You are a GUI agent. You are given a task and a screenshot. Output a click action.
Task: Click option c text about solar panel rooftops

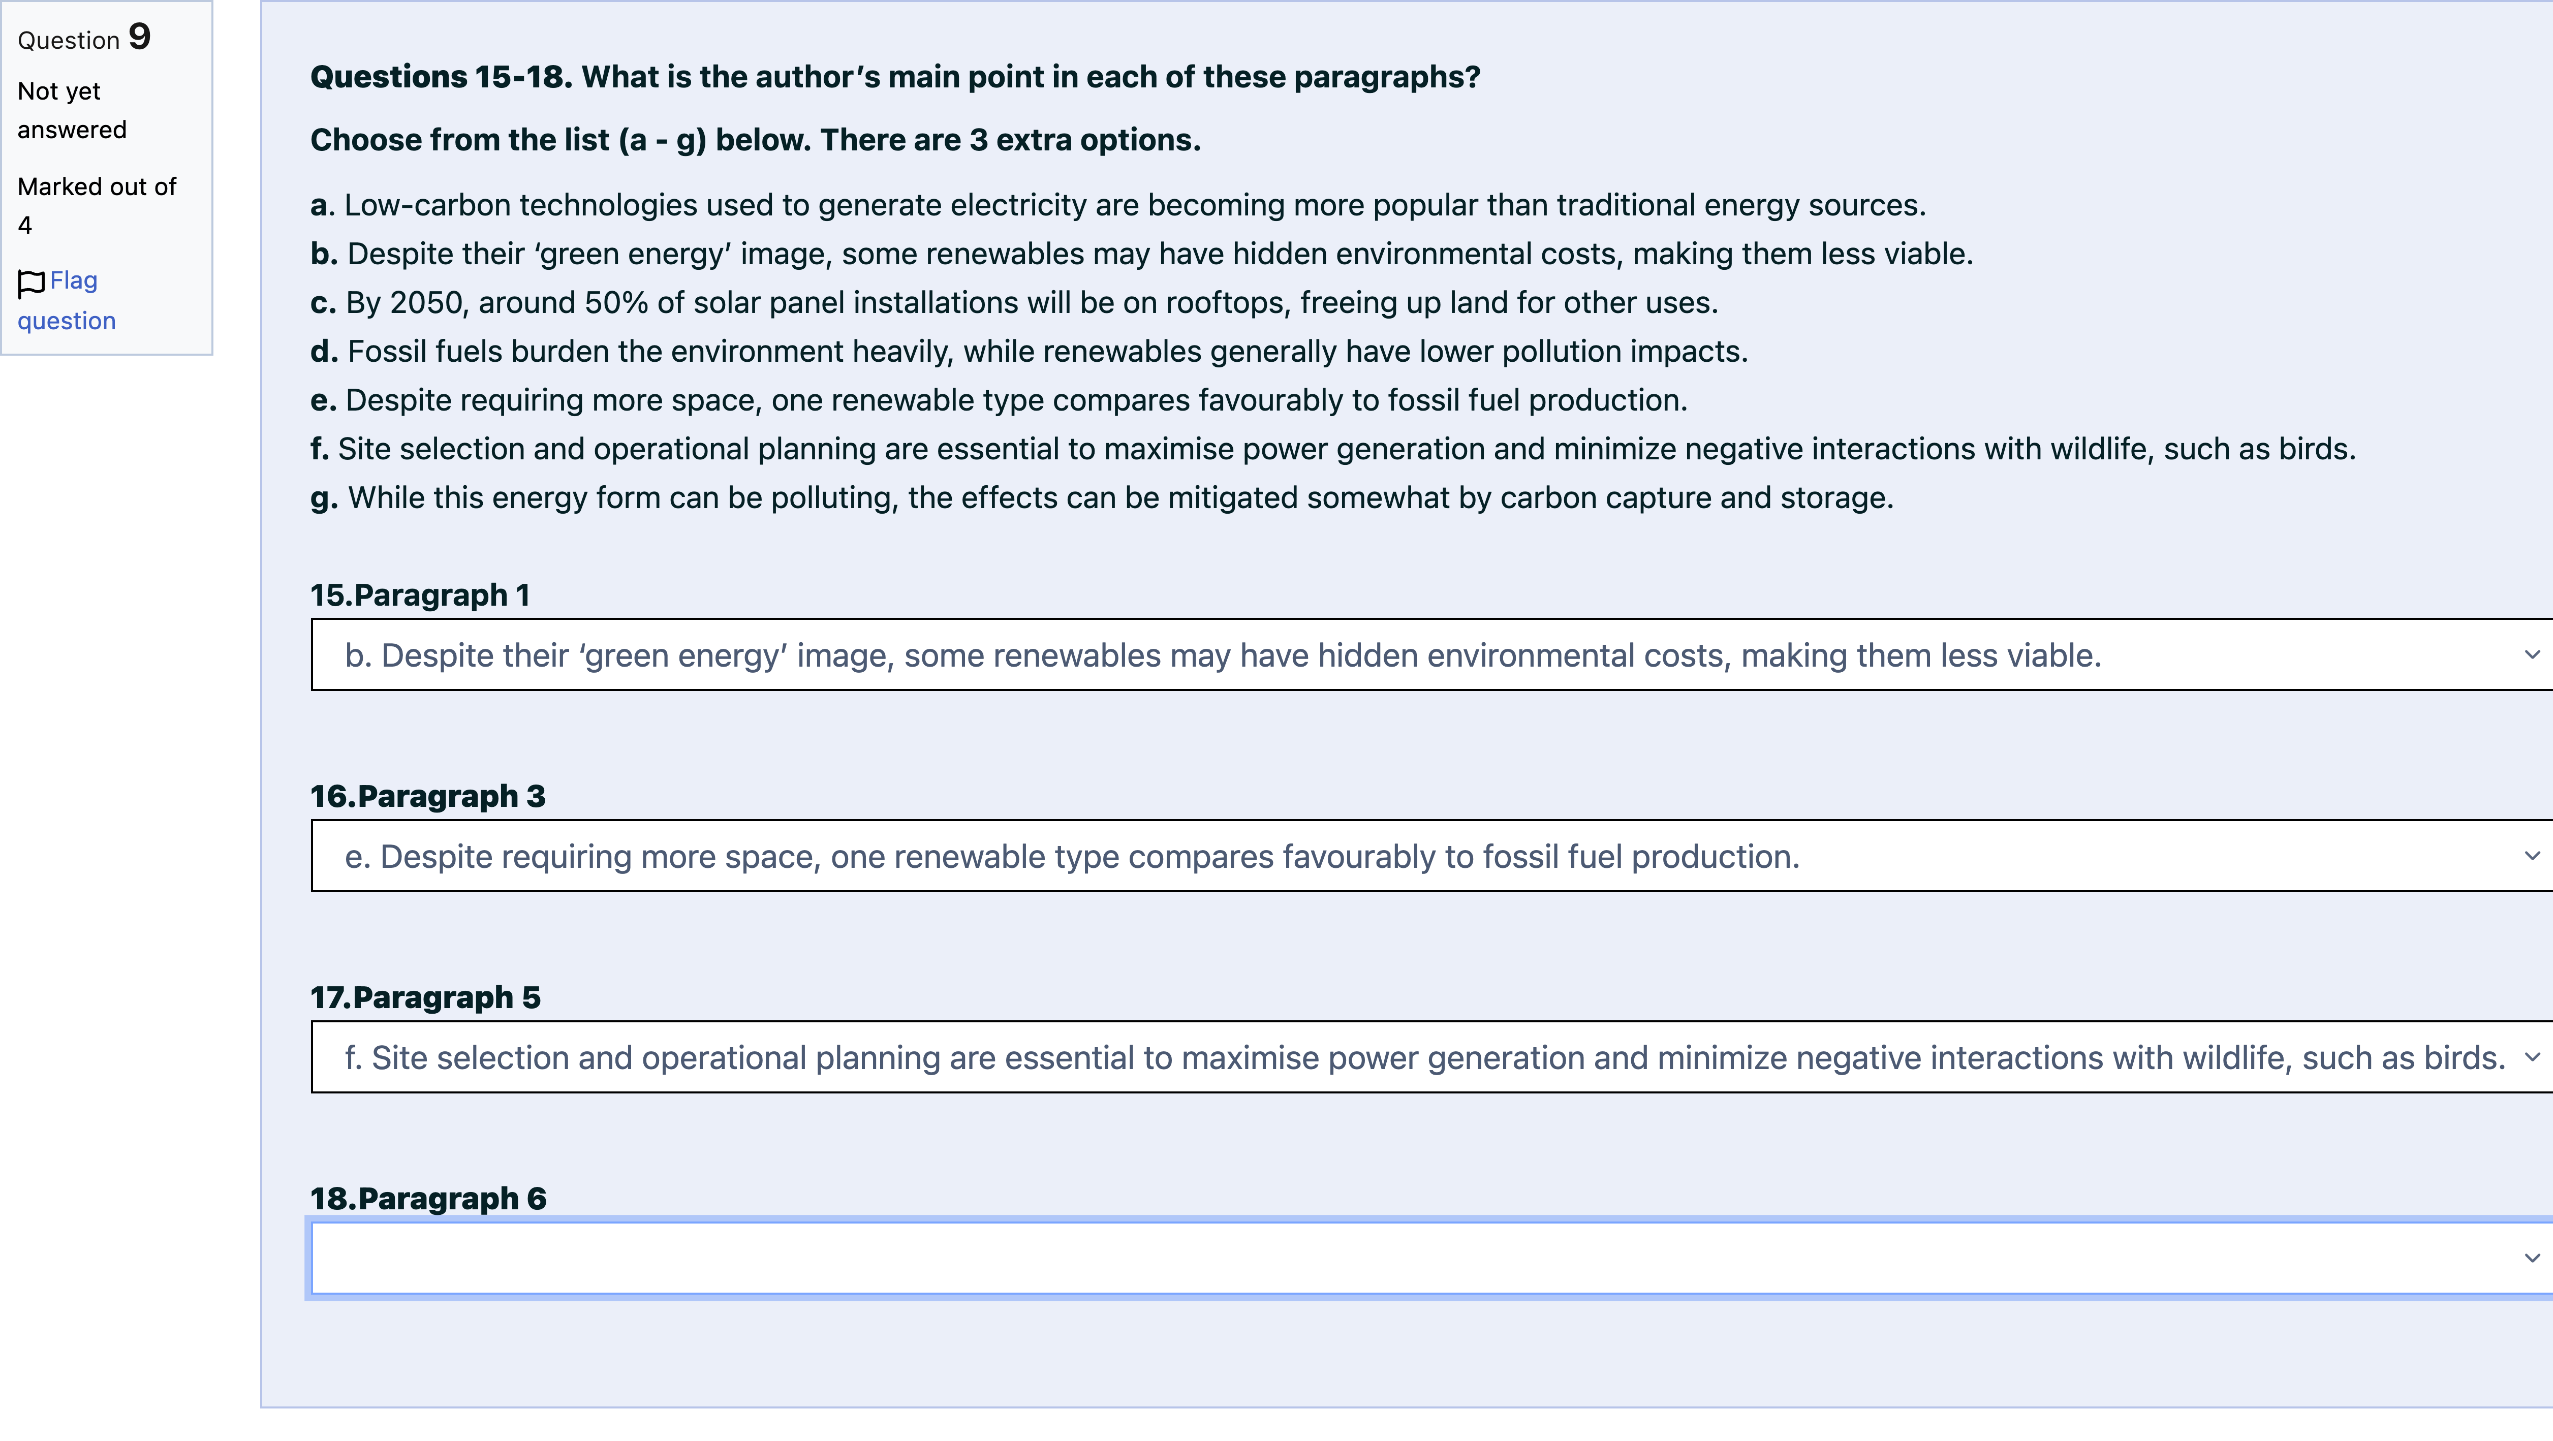[x=1014, y=302]
